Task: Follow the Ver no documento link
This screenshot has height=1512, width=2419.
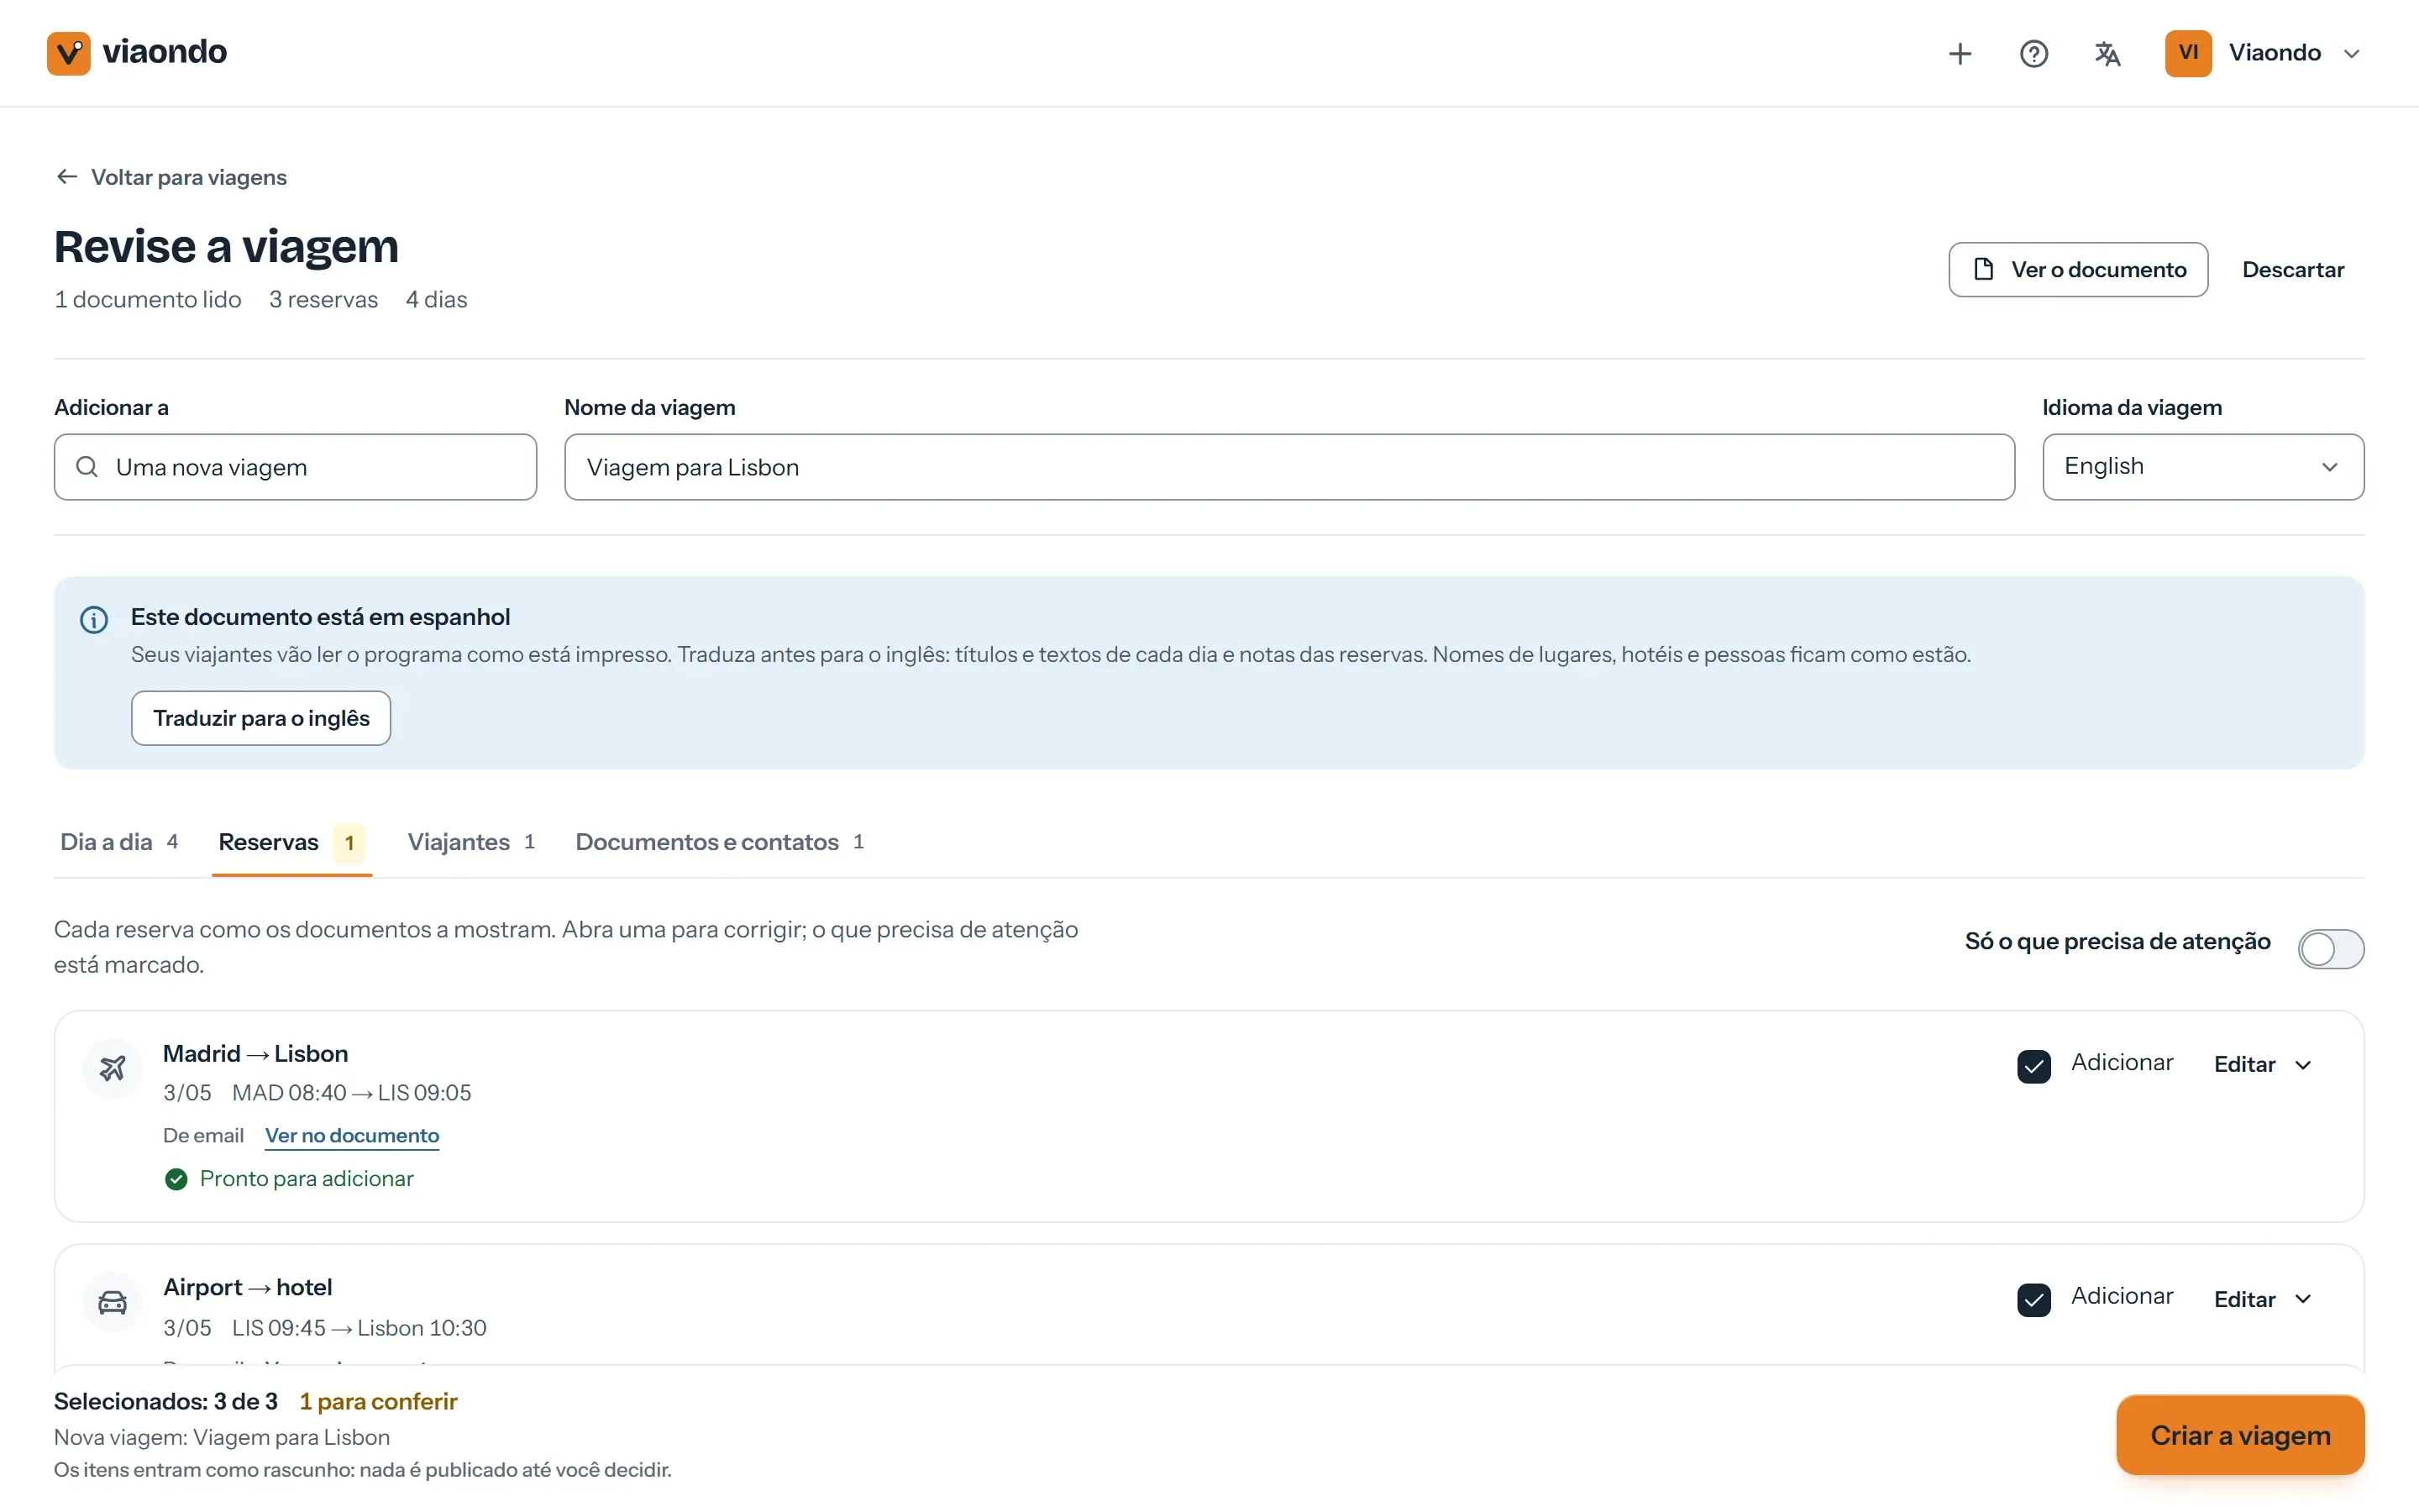Action: coord(352,1135)
